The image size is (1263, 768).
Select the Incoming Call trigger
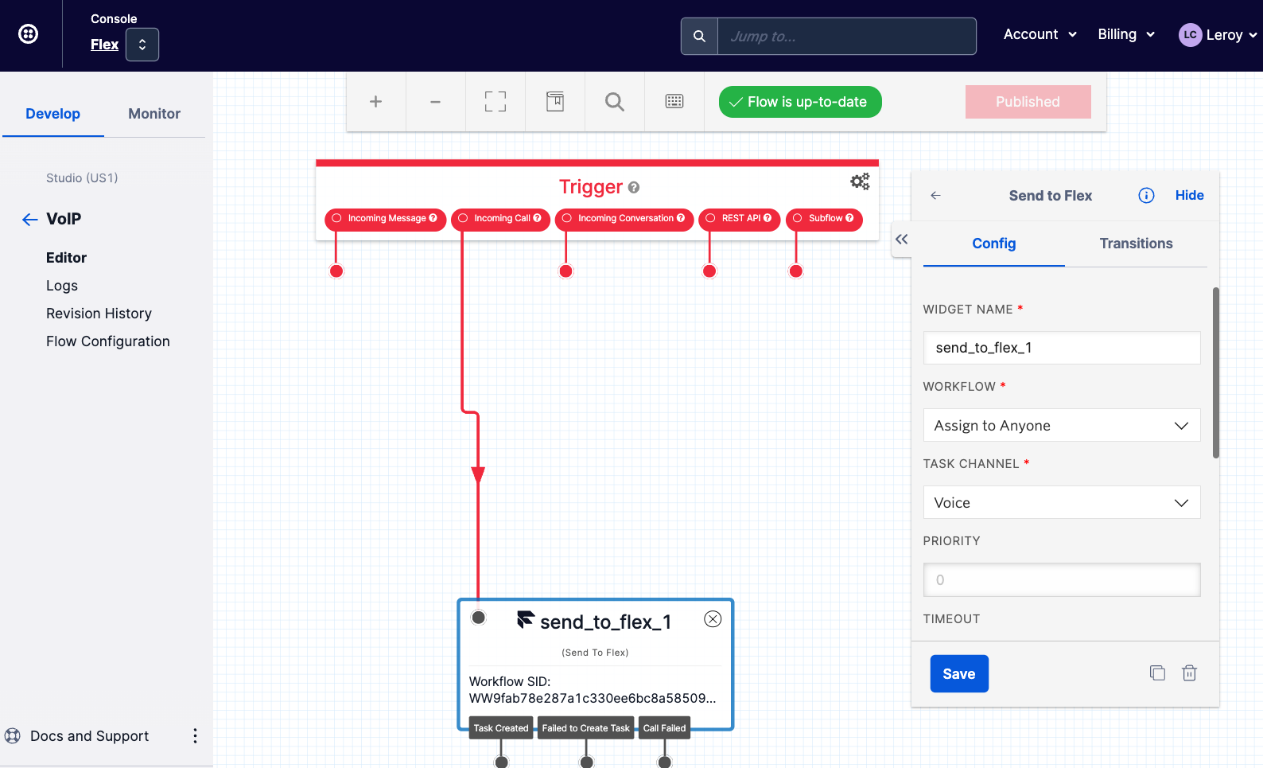pos(500,219)
